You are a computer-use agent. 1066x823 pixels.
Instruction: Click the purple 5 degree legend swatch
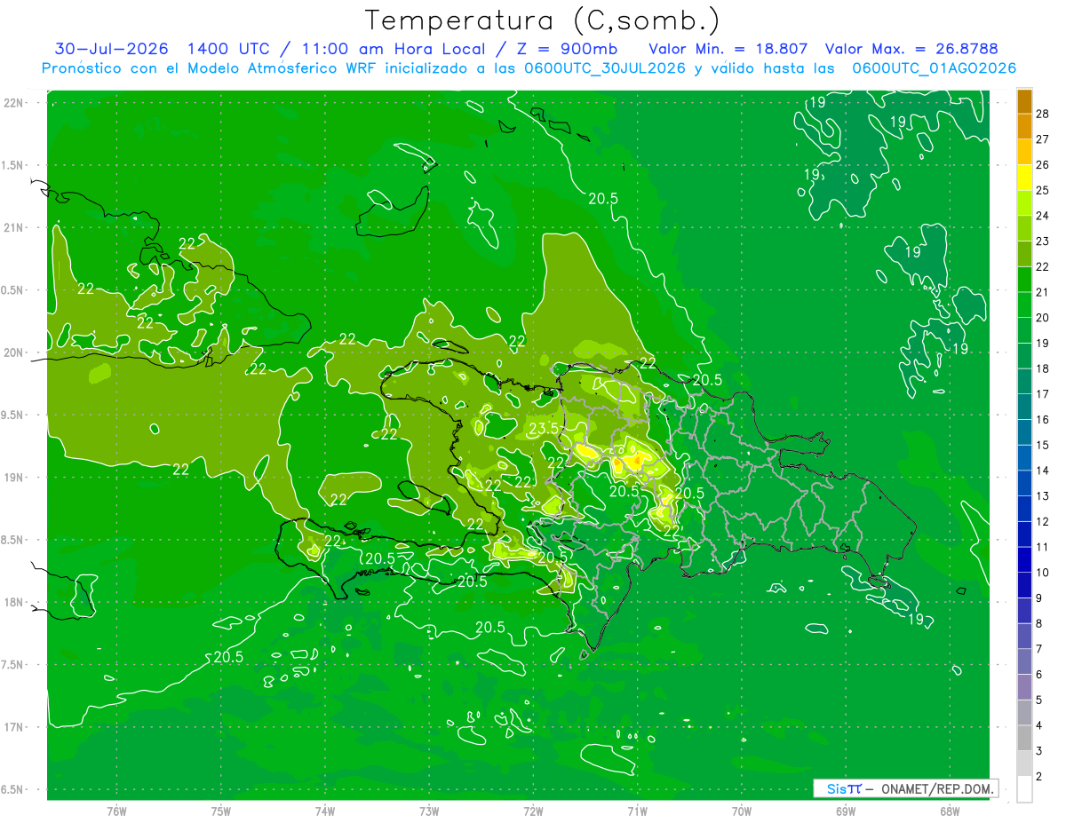tap(1024, 688)
